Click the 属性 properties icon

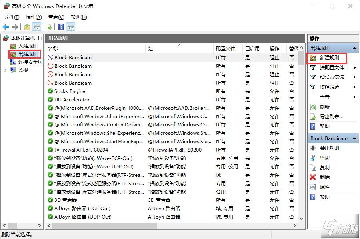pos(313,187)
